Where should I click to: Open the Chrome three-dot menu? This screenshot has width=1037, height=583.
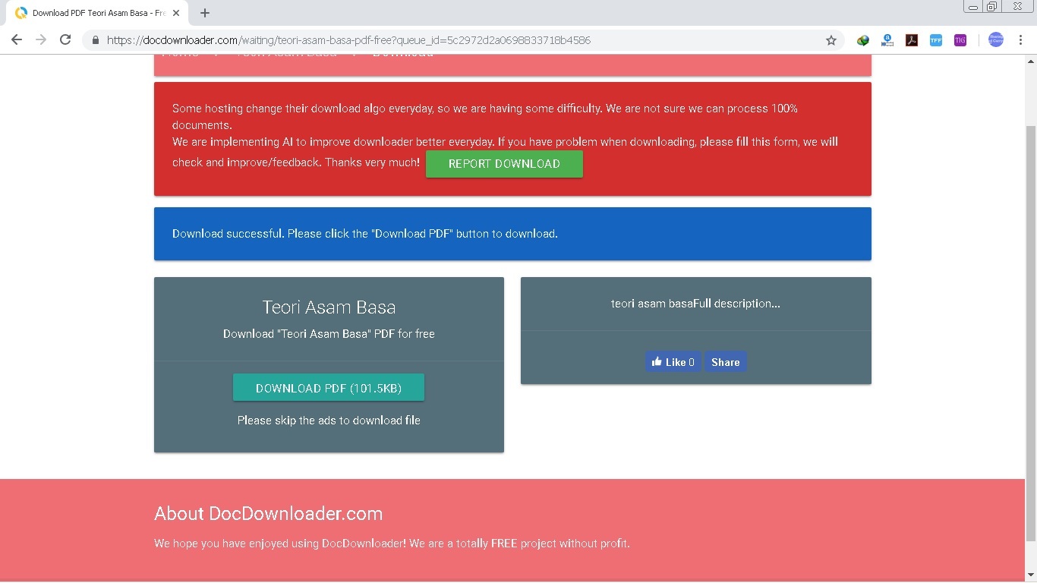1021,40
